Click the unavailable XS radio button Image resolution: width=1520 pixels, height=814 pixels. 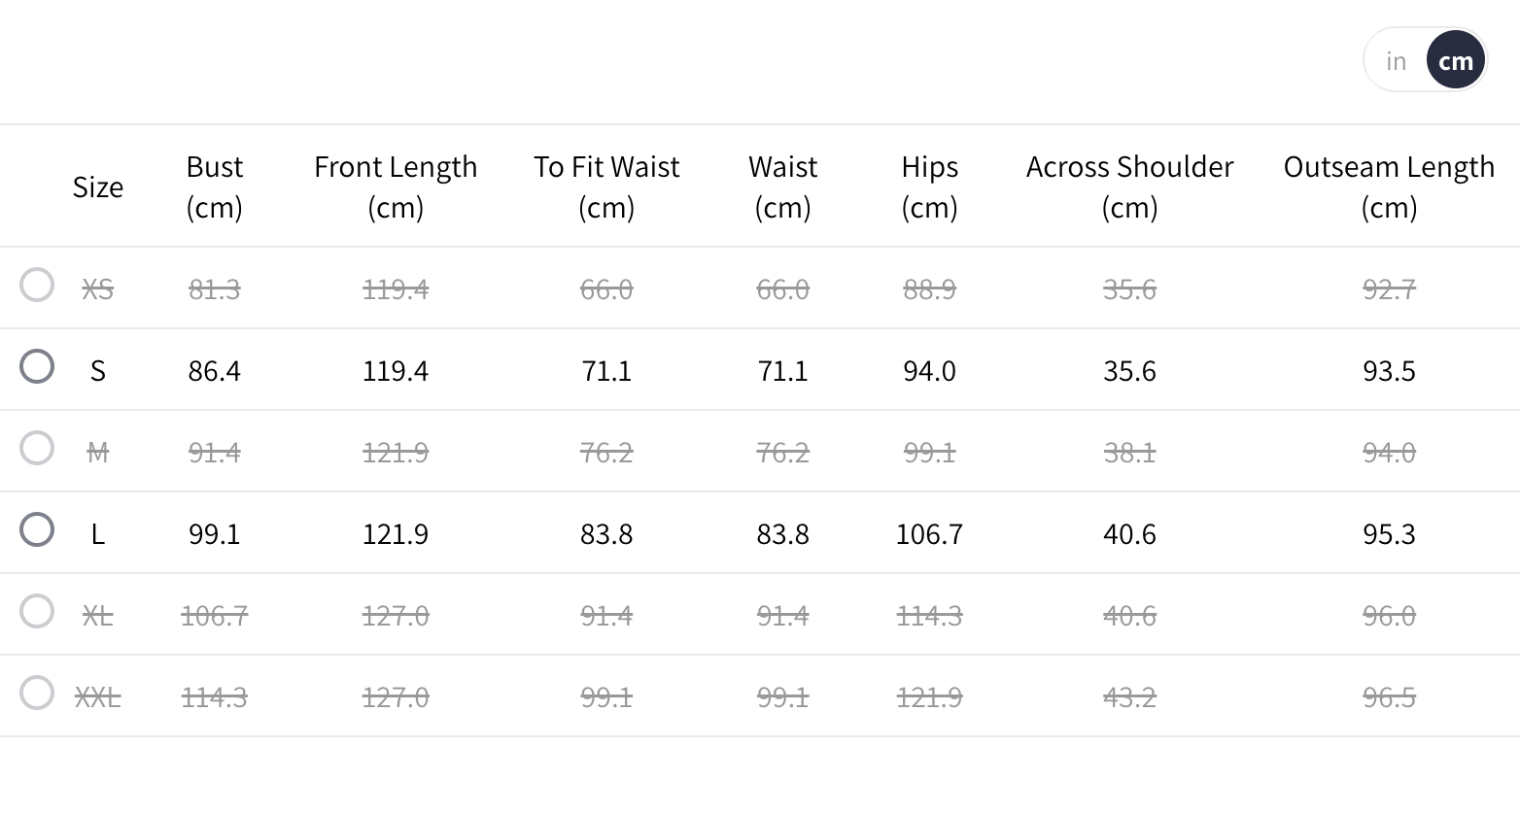(37, 285)
